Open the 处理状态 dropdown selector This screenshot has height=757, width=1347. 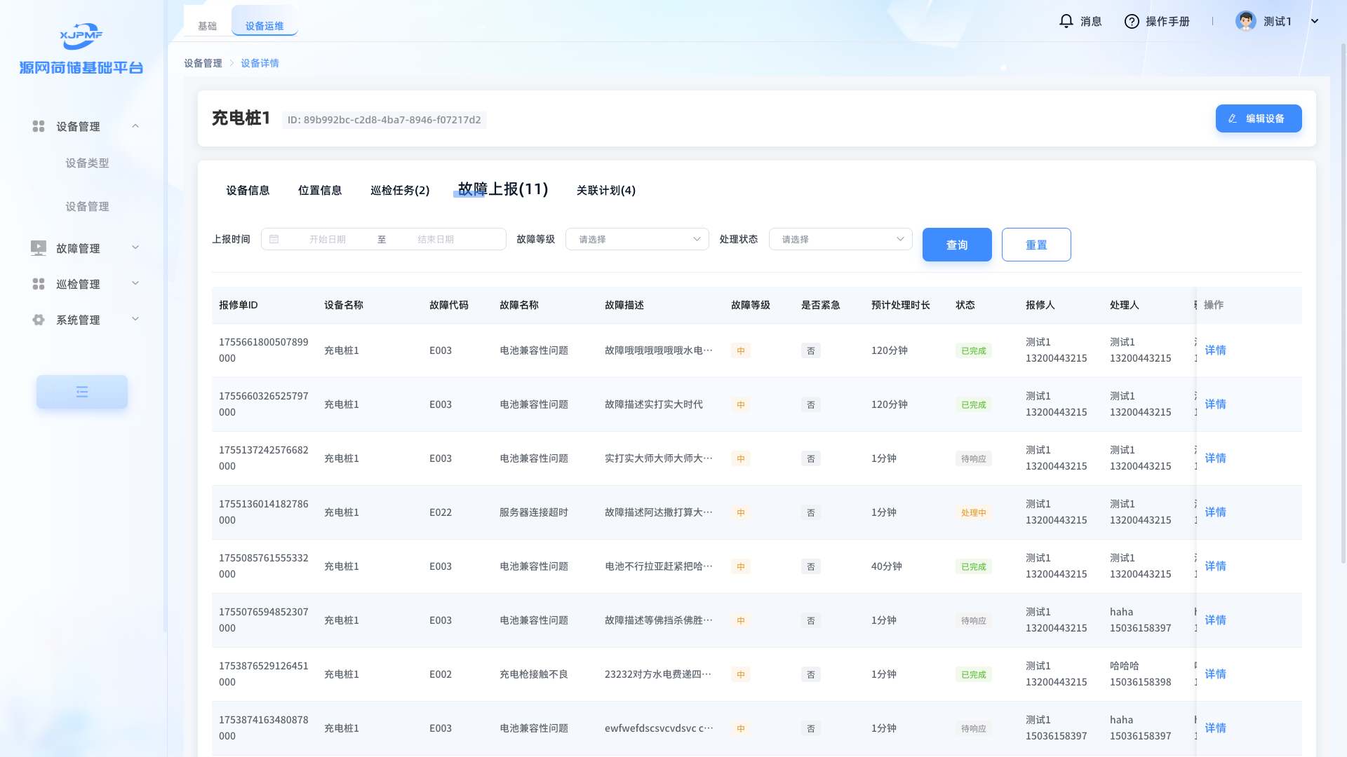point(840,239)
